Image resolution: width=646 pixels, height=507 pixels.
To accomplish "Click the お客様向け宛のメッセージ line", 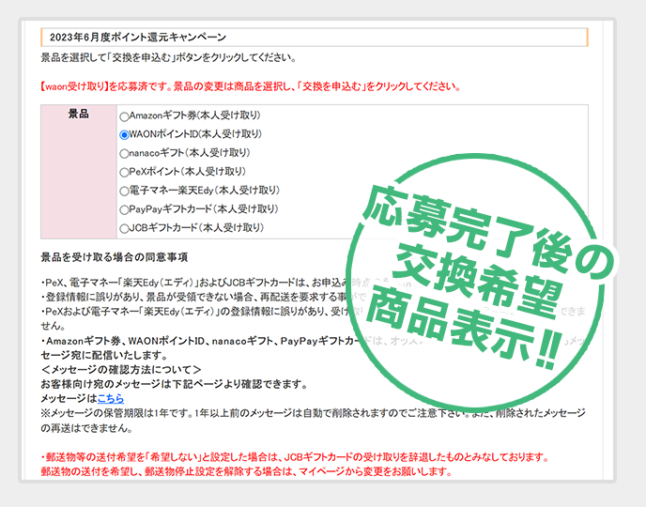I will [x=175, y=384].
